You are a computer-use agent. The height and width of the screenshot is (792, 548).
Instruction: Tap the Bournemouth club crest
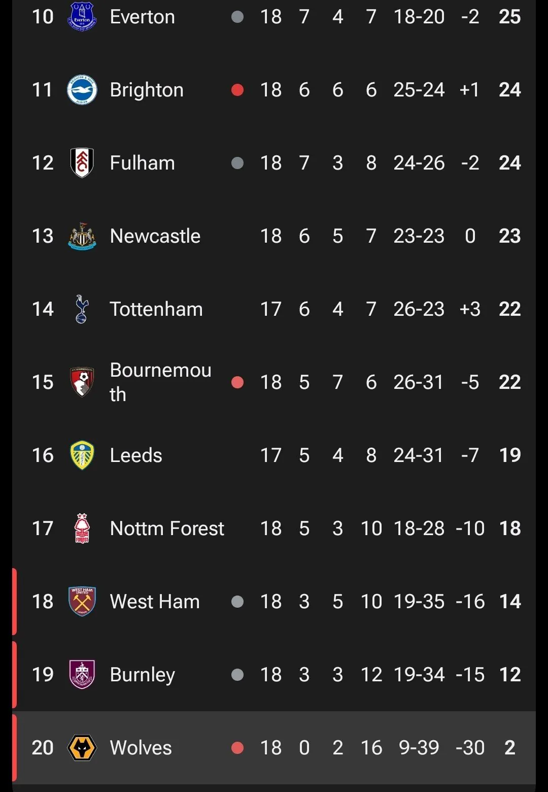click(82, 382)
